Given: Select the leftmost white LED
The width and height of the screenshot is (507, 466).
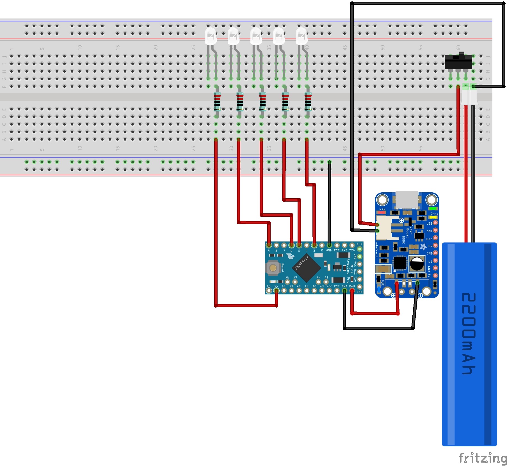Looking at the screenshot, I should pyautogui.click(x=211, y=36).
